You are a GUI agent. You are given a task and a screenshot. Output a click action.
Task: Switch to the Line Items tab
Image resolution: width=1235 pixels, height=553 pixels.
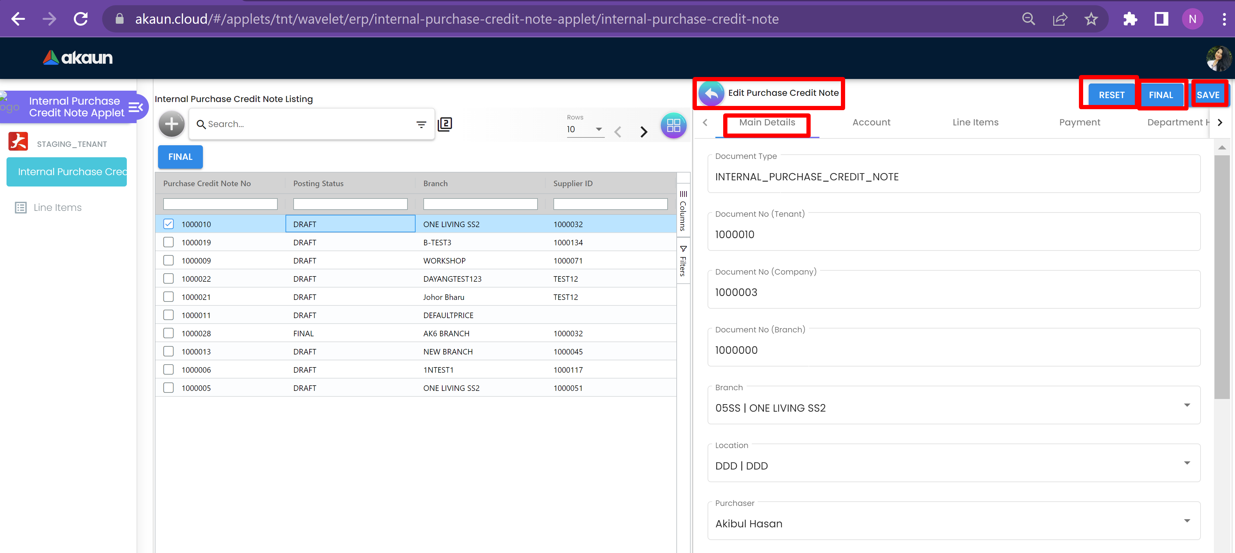[975, 123]
